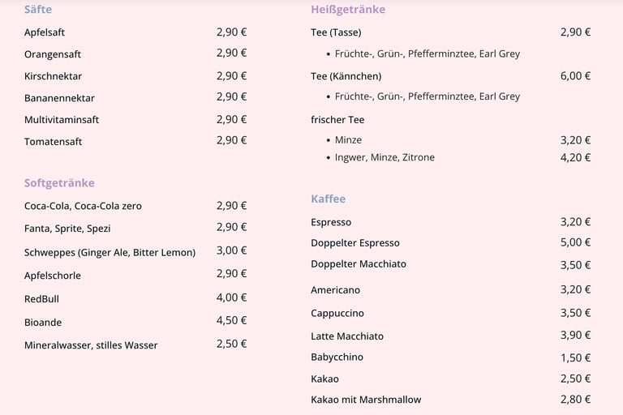Click the Bioande drink entry

(43, 322)
